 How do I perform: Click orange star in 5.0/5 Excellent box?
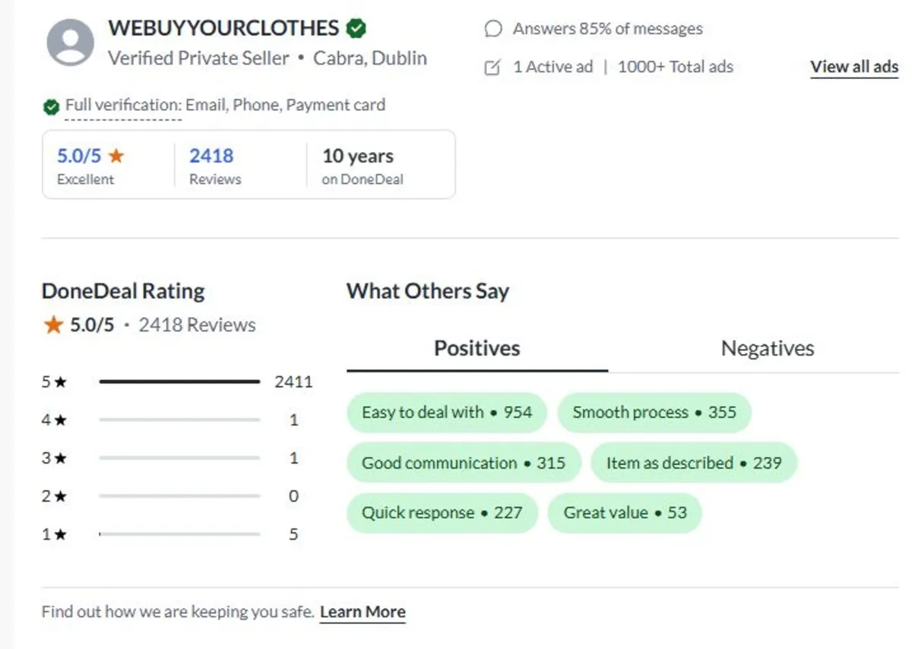[x=116, y=156]
